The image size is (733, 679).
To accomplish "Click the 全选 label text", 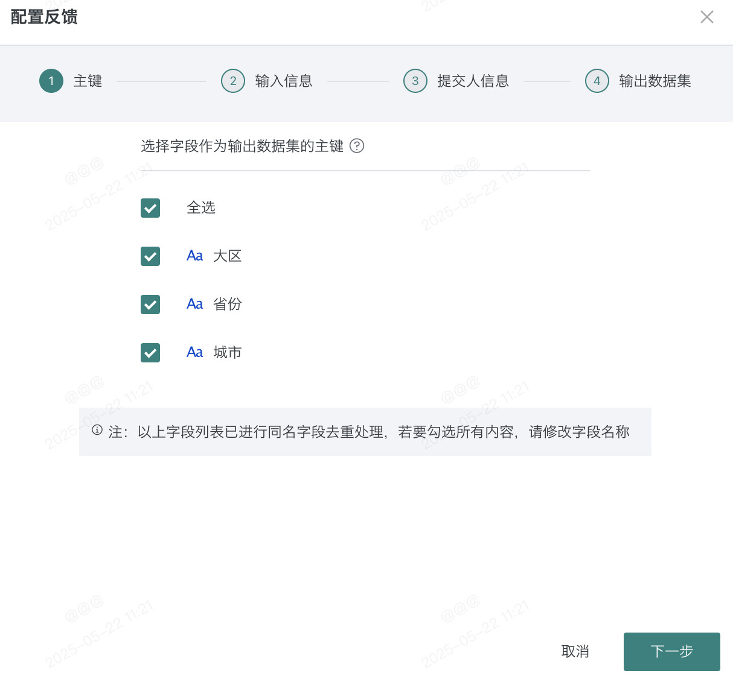I will pyautogui.click(x=201, y=207).
